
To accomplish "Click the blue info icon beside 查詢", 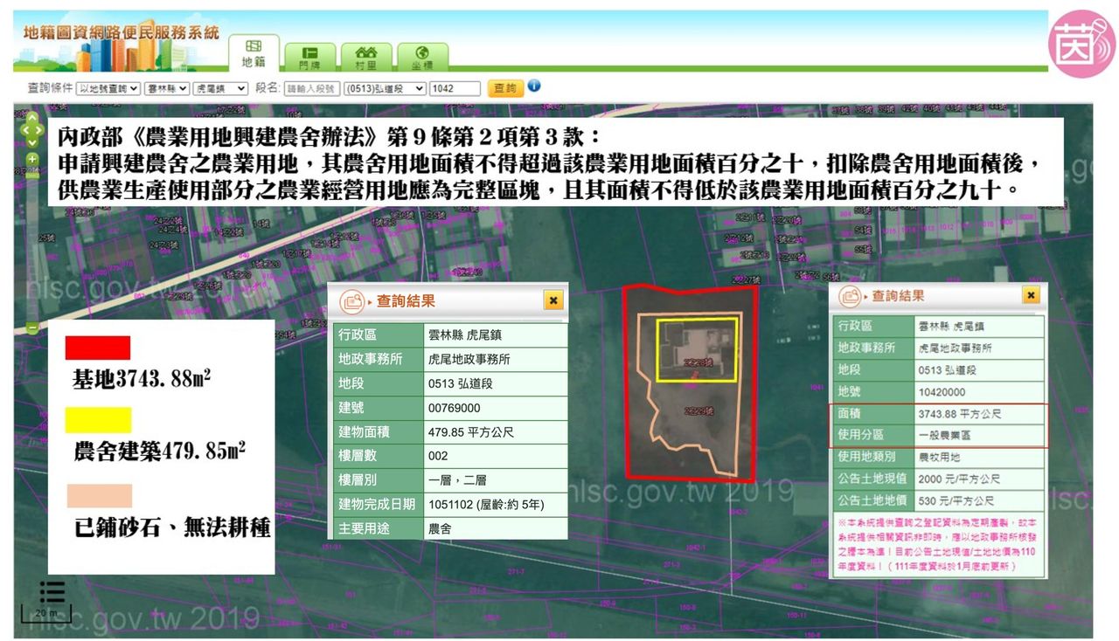I will point(534,86).
